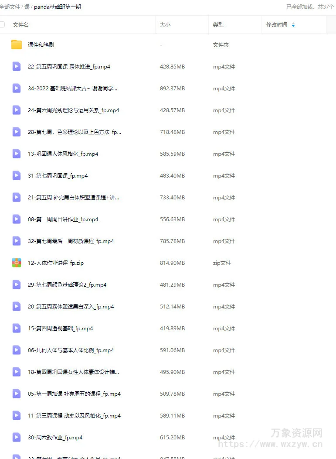Click the zip archive icon for 12-人体作业讲评
336x459 pixels.
click(x=17, y=263)
